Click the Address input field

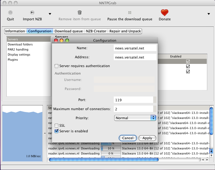(x=135, y=57)
